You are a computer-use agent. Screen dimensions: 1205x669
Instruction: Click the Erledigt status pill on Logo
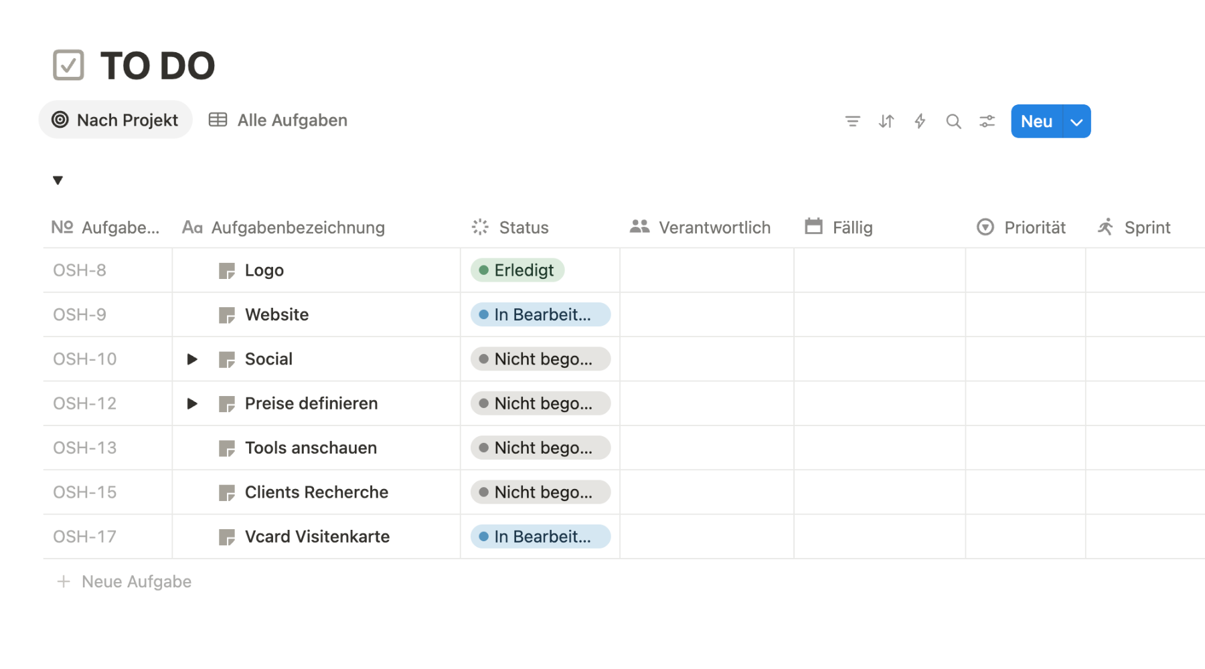[516, 270]
